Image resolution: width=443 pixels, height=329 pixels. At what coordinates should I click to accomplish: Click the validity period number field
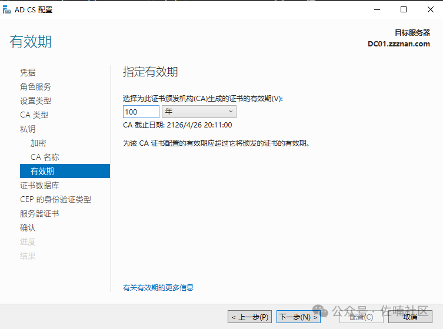(x=141, y=112)
